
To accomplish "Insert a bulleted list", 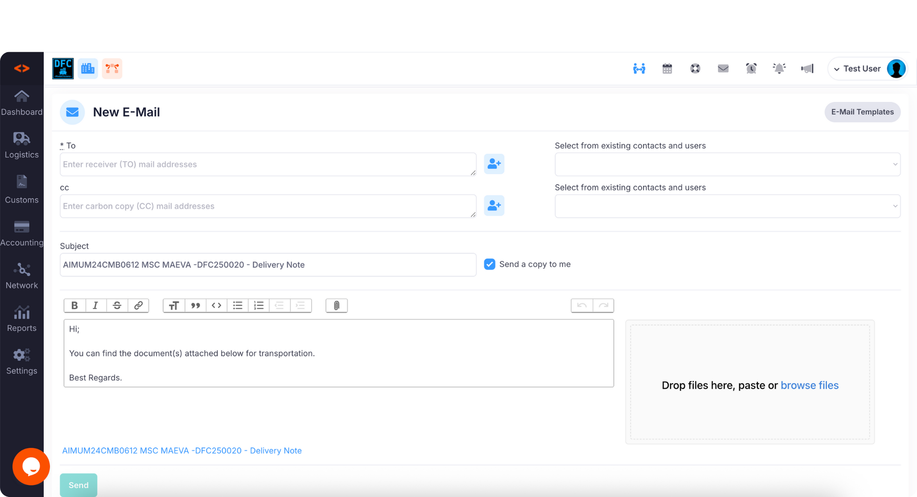I will 238,306.
